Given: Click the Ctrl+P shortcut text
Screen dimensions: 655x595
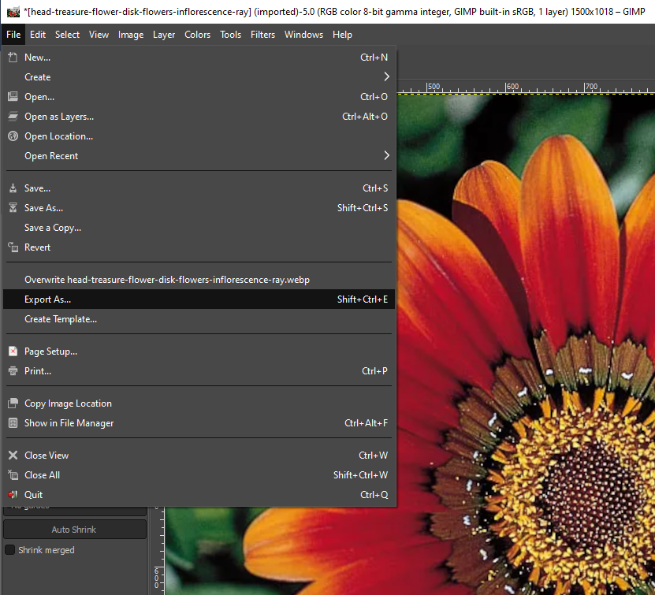Looking at the screenshot, I should tap(374, 370).
